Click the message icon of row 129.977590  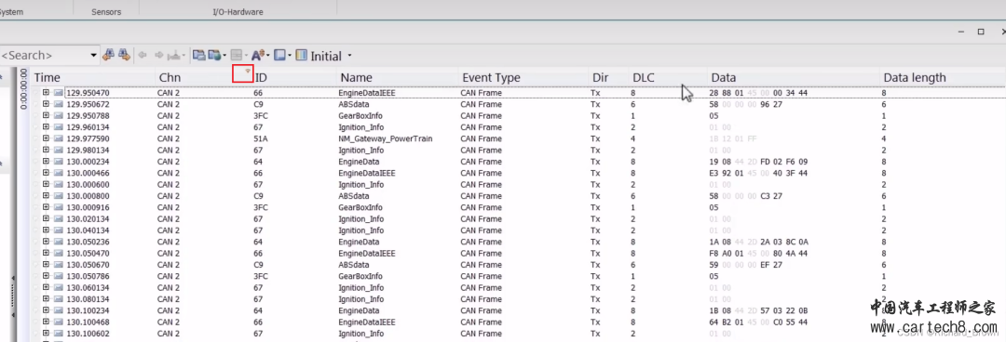(59, 138)
